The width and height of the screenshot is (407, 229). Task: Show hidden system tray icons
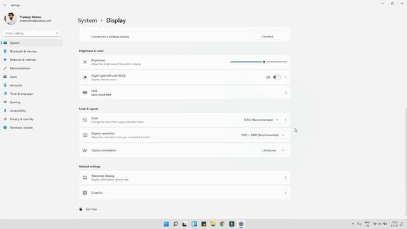tap(353, 224)
